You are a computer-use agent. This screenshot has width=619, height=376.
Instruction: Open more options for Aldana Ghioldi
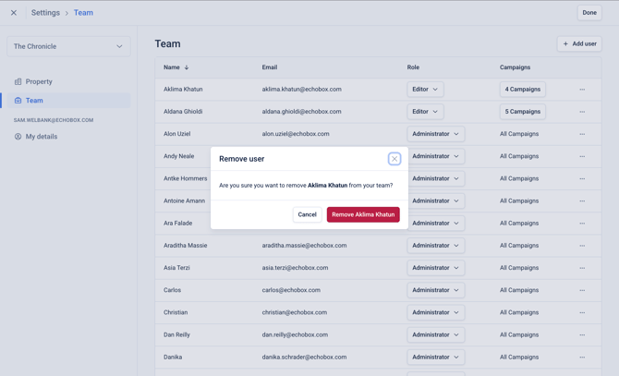582,112
